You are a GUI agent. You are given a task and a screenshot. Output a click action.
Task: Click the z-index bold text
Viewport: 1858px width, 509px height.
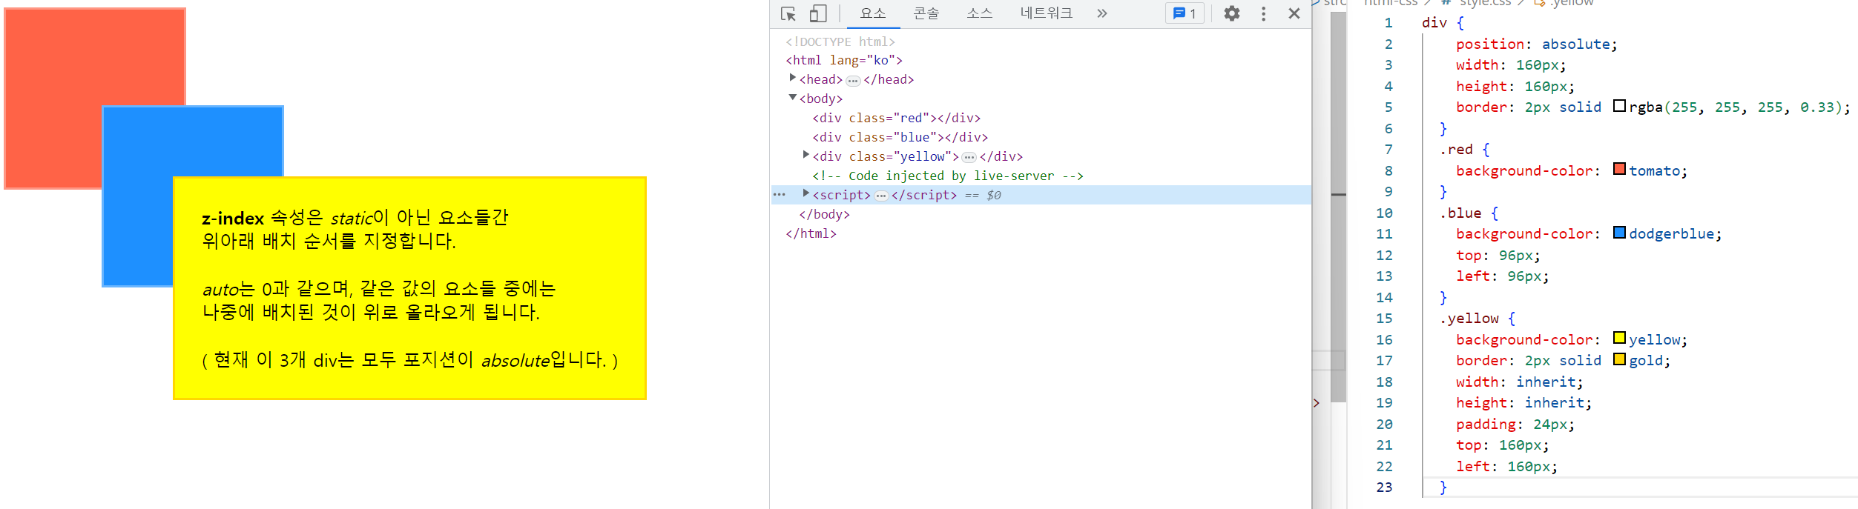click(x=233, y=219)
